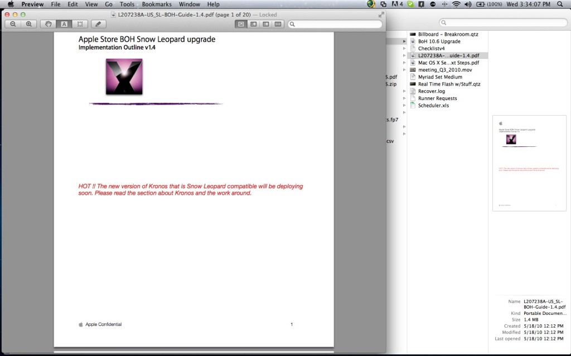Expand the folder arrow beside BoH 10.6 Upgrade
The height and width of the screenshot is (356, 571).
tap(404, 42)
